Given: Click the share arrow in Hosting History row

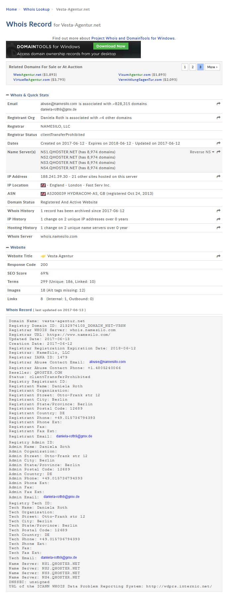Looking at the screenshot, I should [218, 228].
